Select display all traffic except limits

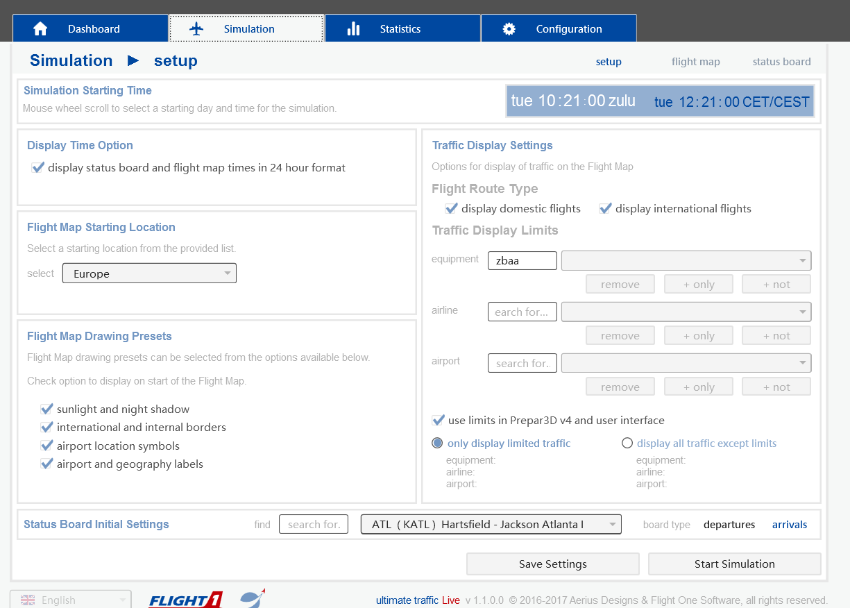coord(627,443)
